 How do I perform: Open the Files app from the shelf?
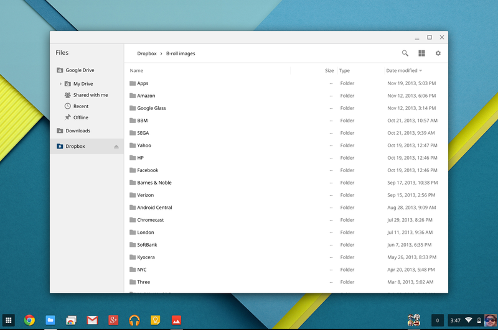click(50, 321)
